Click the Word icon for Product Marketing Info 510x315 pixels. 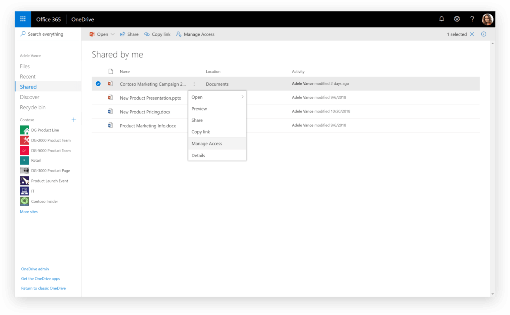click(110, 125)
